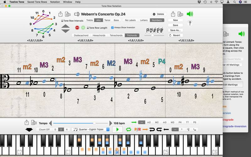Click the green plus tone row length button
Viewport: 251px width, 157px height.
pos(83,28)
